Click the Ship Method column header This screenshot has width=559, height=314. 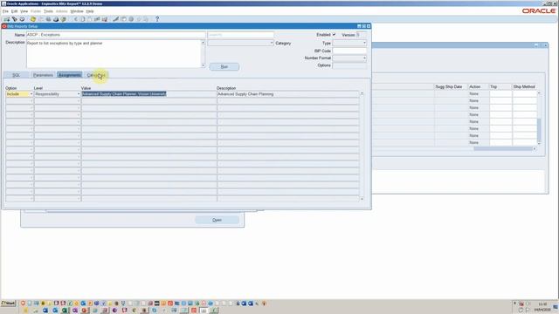click(524, 87)
